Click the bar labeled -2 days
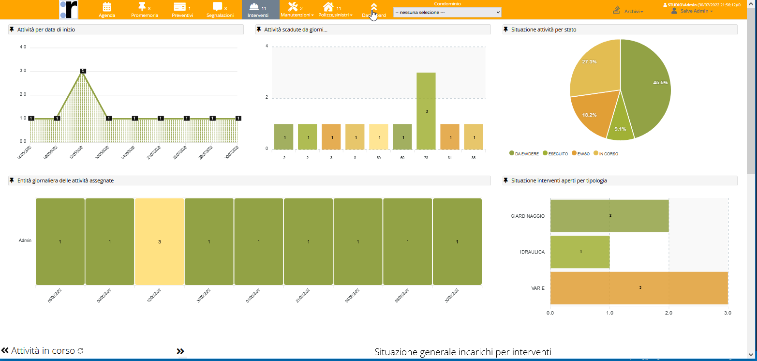The height and width of the screenshot is (361, 757). (284, 136)
